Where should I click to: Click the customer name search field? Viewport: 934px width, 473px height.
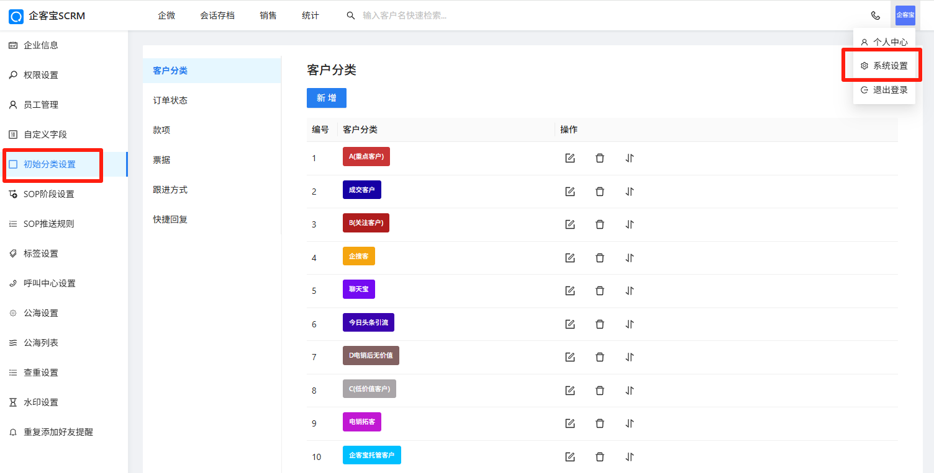click(435, 15)
